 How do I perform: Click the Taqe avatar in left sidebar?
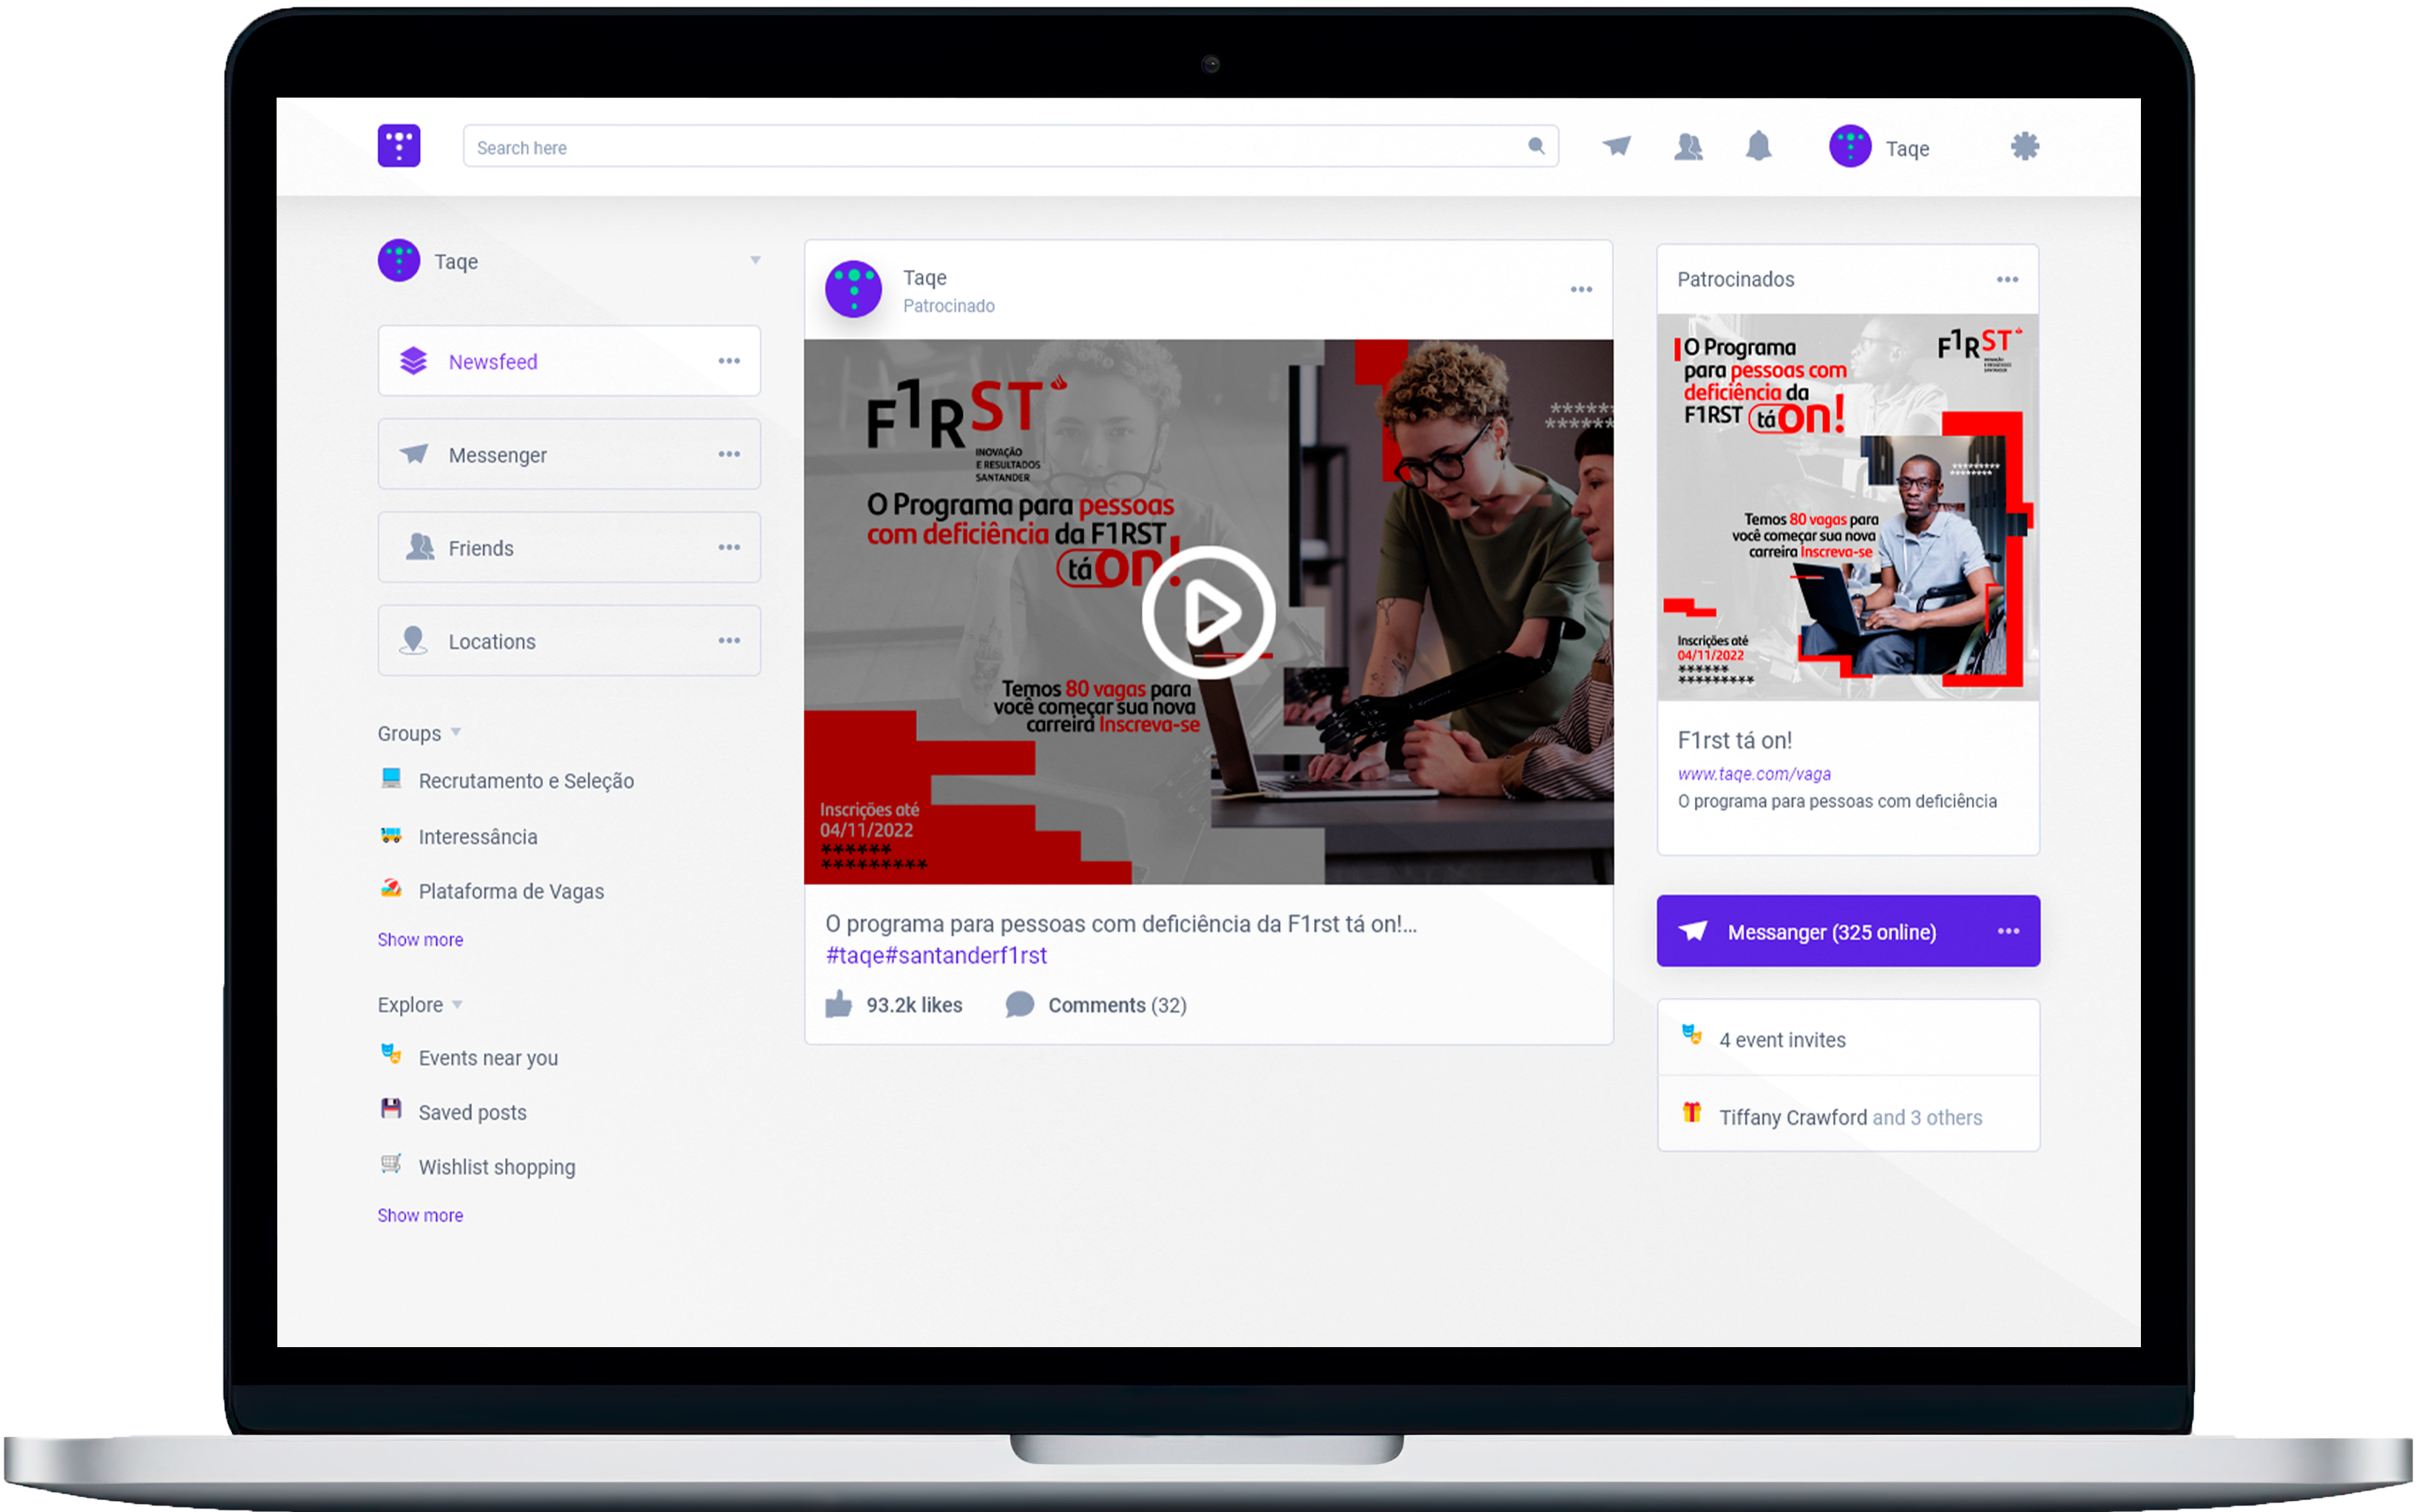tap(399, 260)
